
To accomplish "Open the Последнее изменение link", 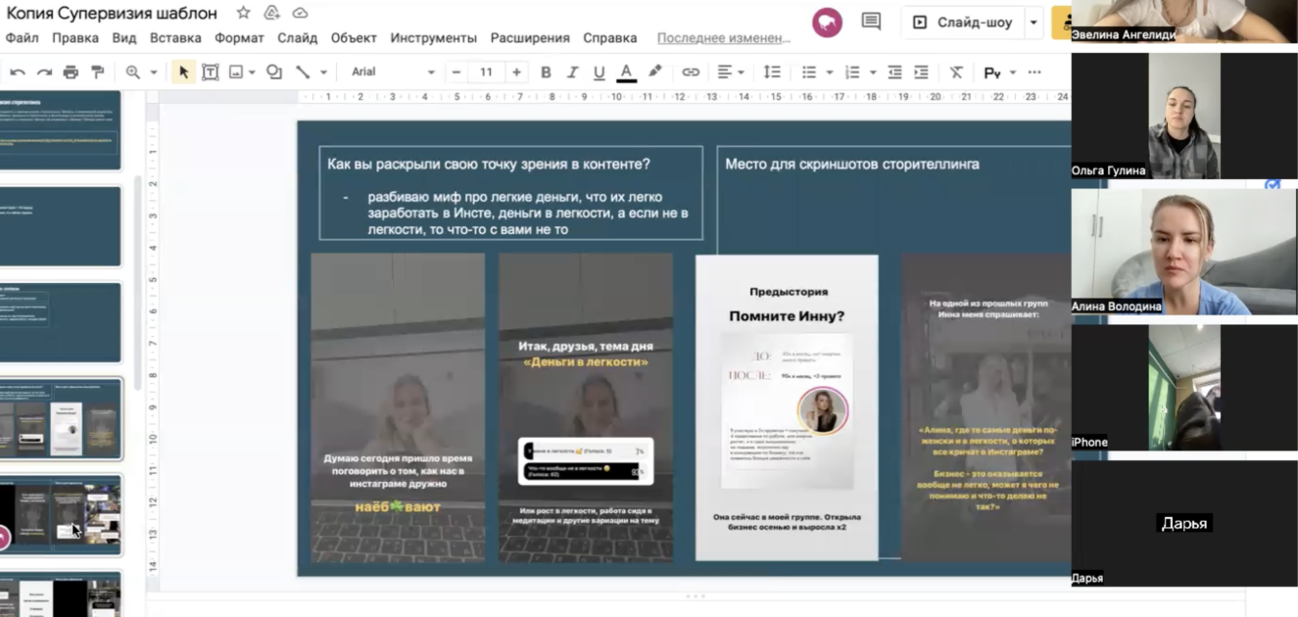I will tap(723, 38).
